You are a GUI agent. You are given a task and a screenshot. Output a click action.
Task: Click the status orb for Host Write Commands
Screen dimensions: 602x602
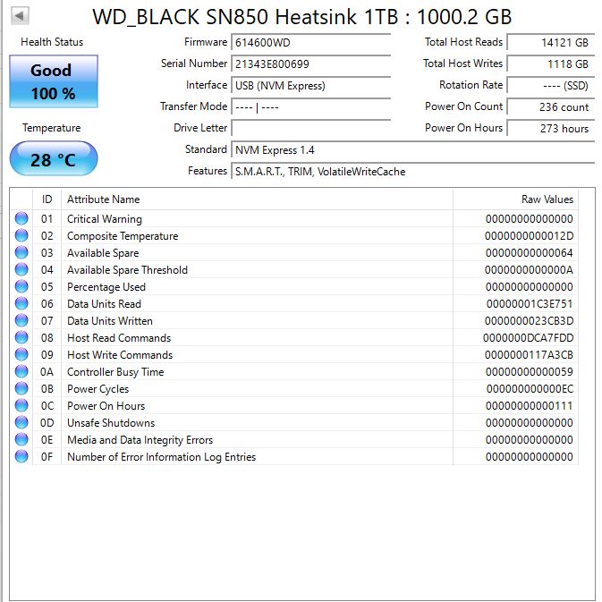tap(21, 354)
